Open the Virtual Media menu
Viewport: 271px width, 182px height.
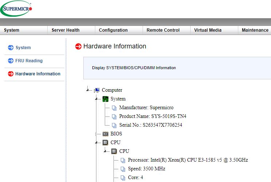click(x=208, y=30)
